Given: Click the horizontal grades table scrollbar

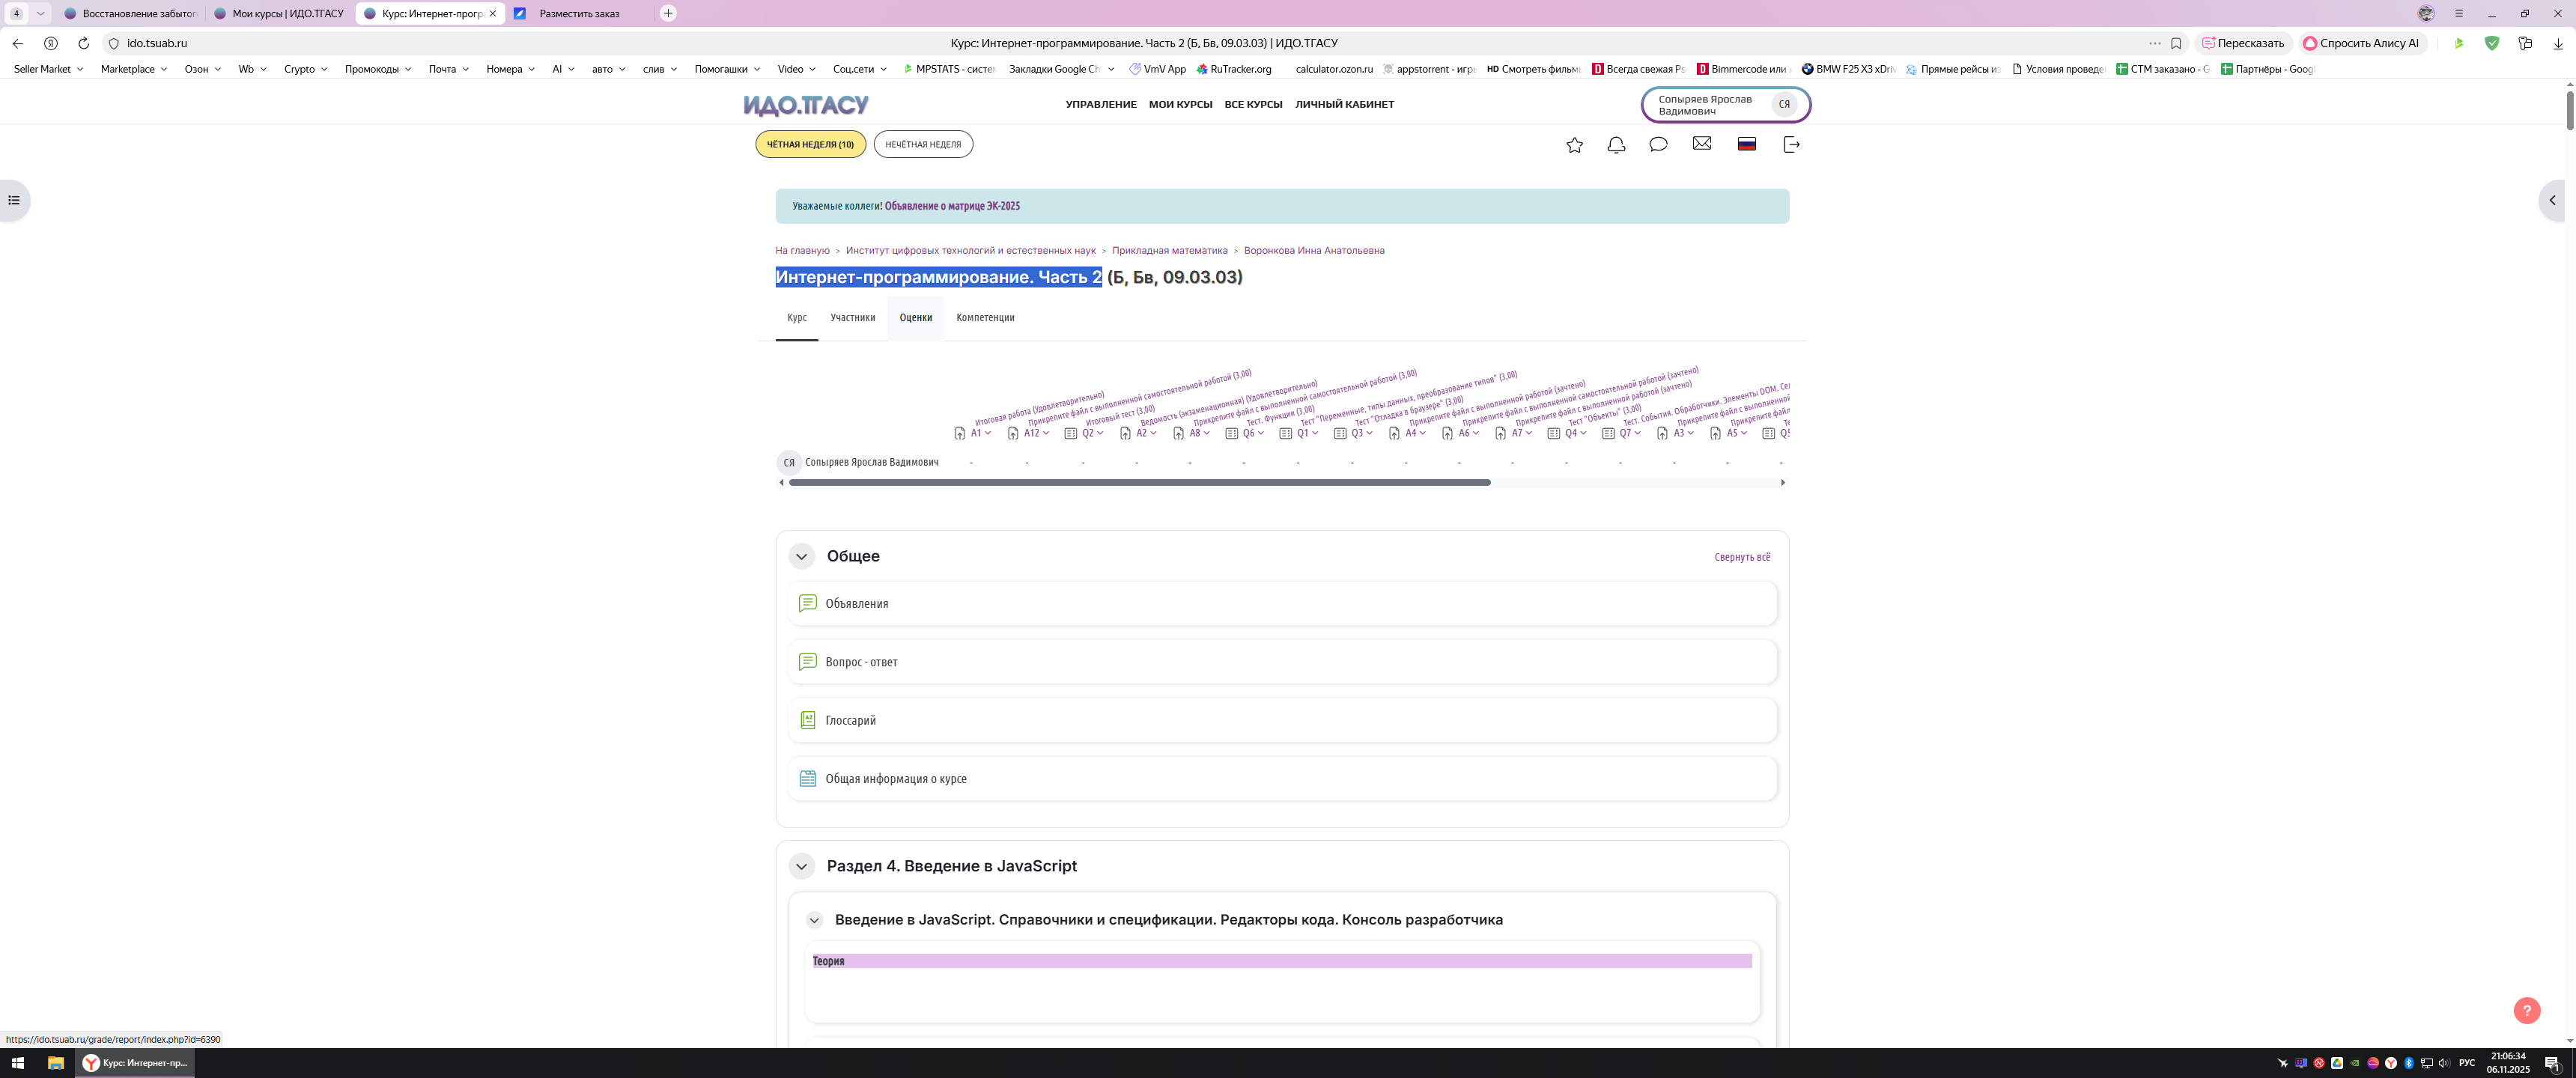Looking at the screenshot, I should [1139, 482].
